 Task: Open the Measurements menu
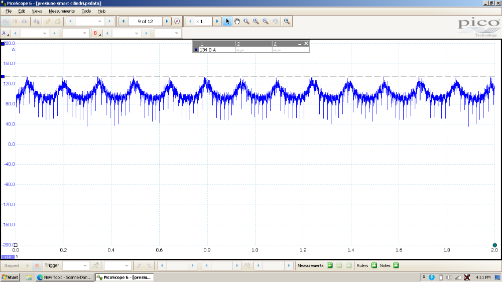61,11
